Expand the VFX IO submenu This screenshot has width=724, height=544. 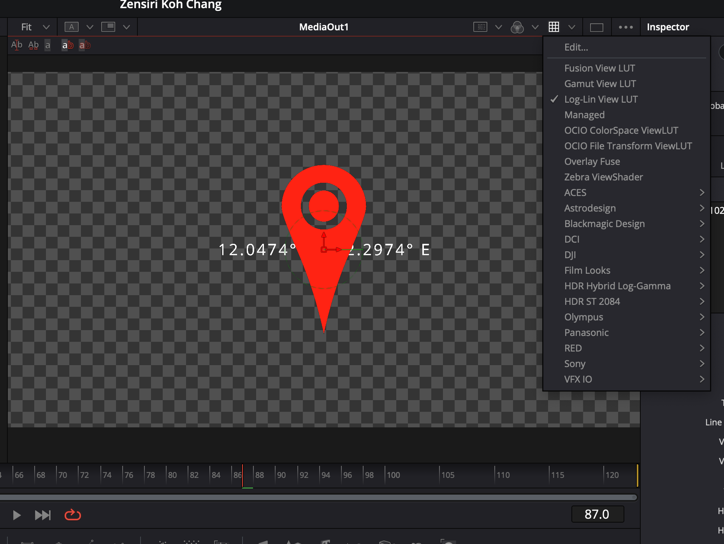(x=627, y=379)
